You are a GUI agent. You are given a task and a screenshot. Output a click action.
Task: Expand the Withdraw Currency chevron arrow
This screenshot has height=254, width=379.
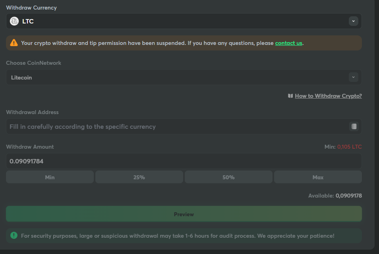(353, 21)
